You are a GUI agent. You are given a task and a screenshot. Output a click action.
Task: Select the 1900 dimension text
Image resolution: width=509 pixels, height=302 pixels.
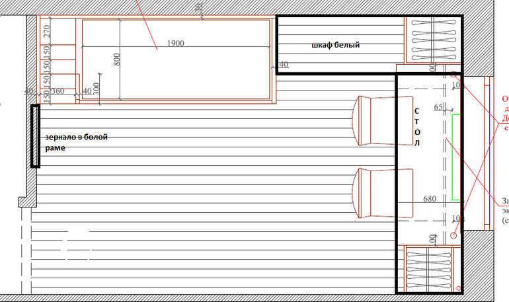pos(175,44)
